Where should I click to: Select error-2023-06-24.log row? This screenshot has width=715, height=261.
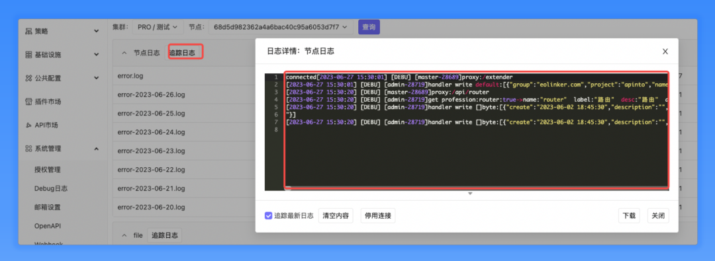click(184, 132)
